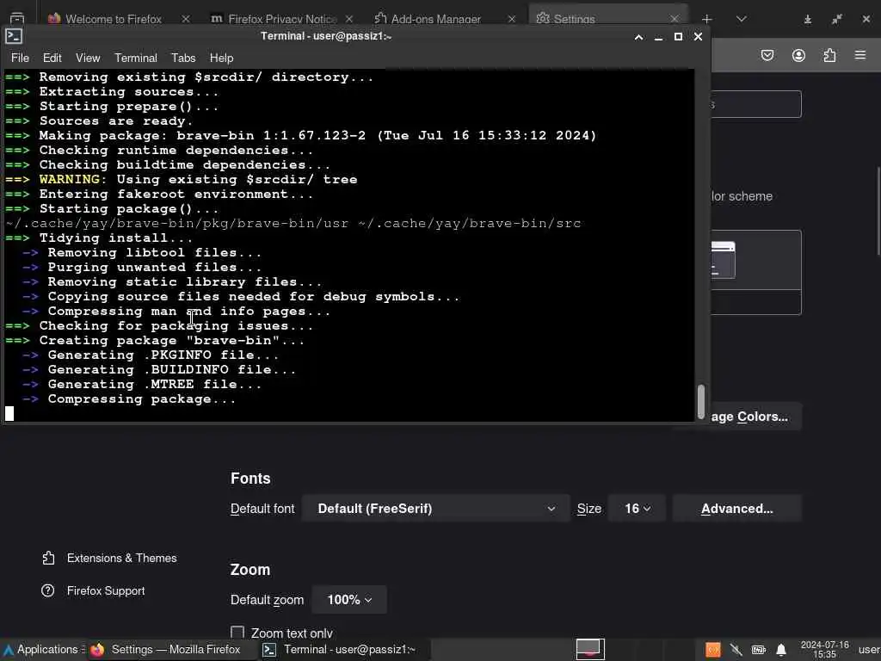Click the terminal keep-above arrow button
This screenshot has width=881, height=661.
click(x=638, y=37)
